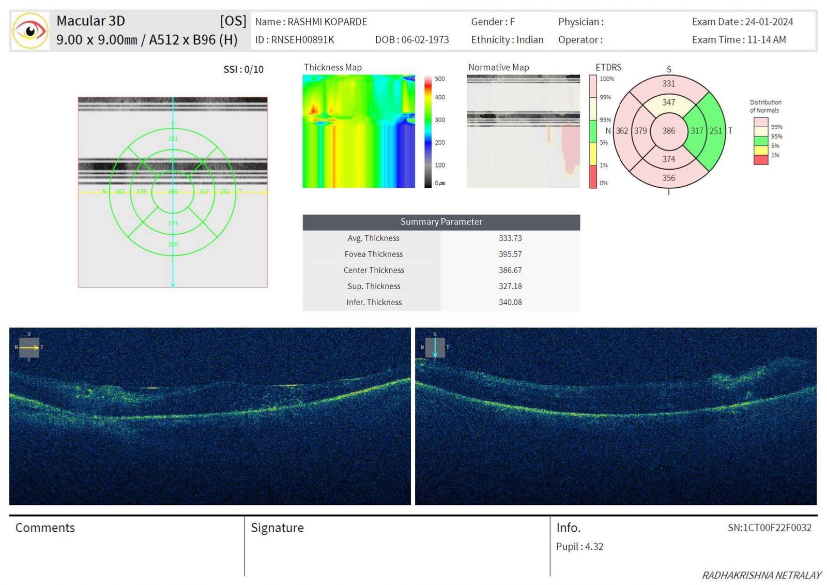Click the eye logo icon in header

click(30, 31)
